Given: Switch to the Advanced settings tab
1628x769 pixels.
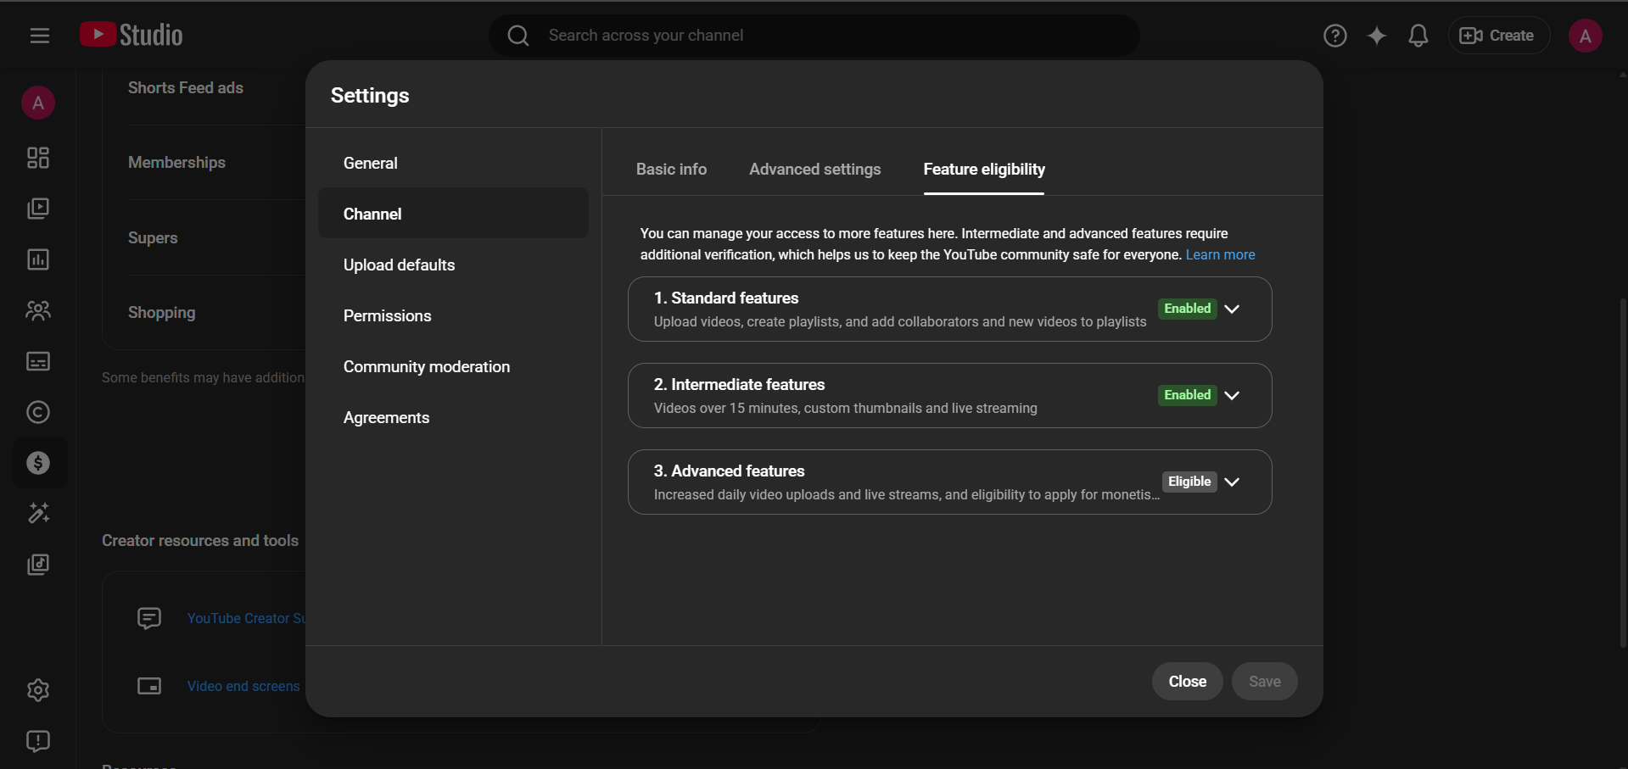Looking at the screenshot, I should pyautogui.click(x=814, y=170).
